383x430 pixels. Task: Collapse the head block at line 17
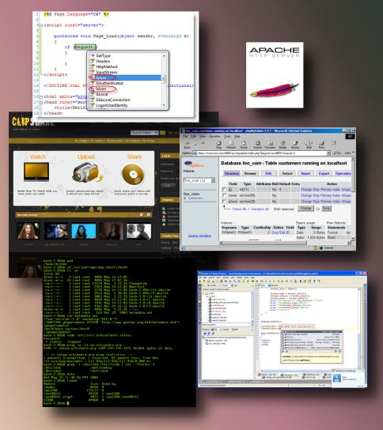point(41,102)
